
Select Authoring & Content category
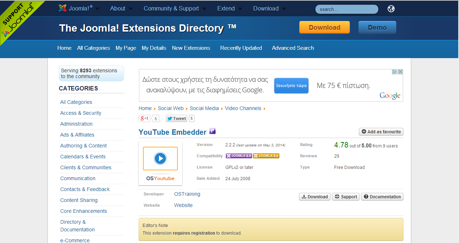83,146
